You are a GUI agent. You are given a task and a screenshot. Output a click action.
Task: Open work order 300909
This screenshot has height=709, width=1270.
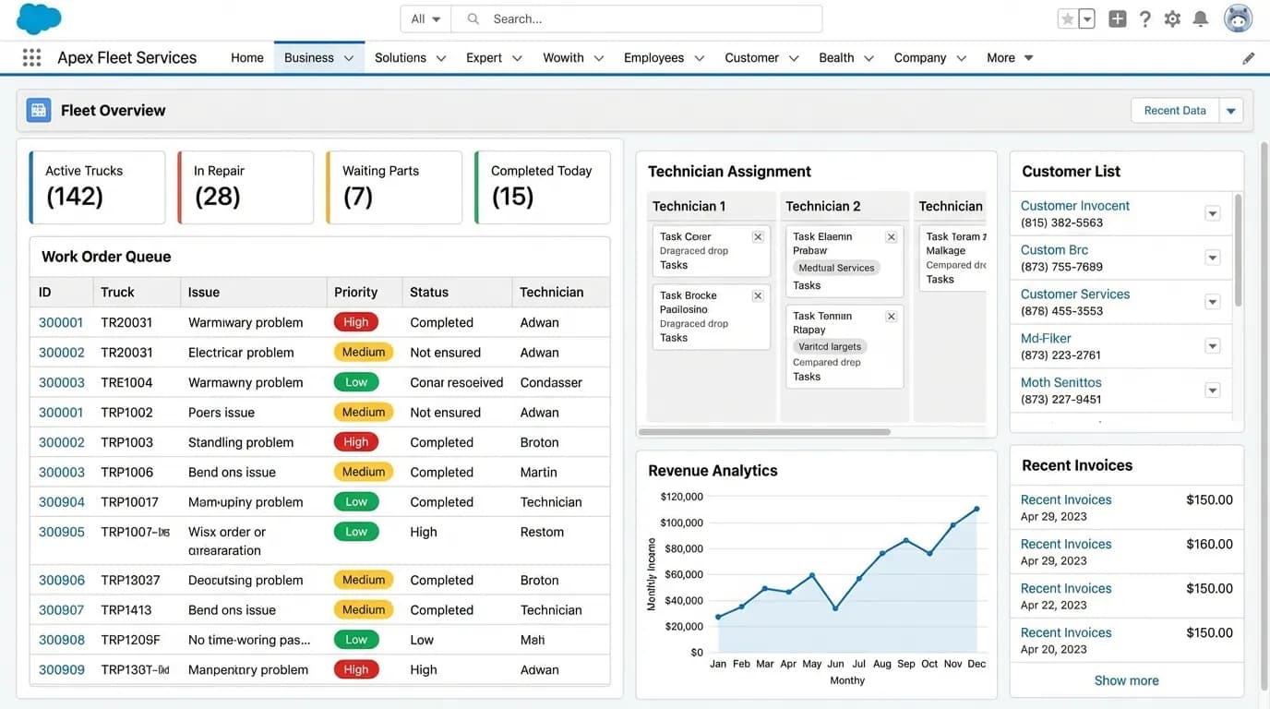click(x=62, y=669)
